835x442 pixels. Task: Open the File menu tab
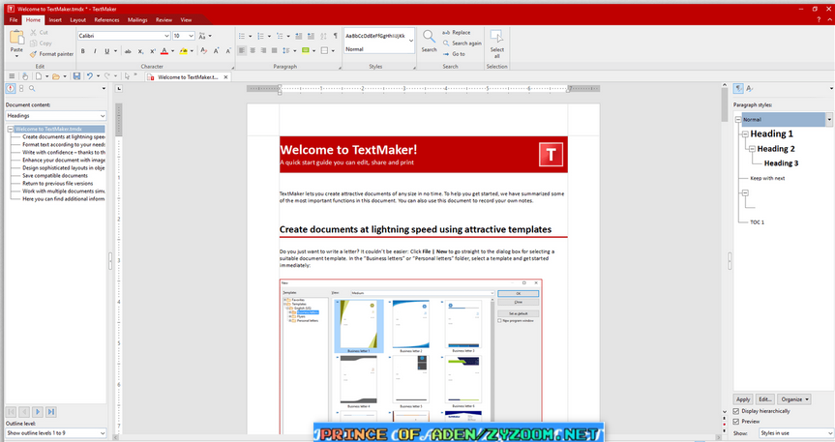14,19
